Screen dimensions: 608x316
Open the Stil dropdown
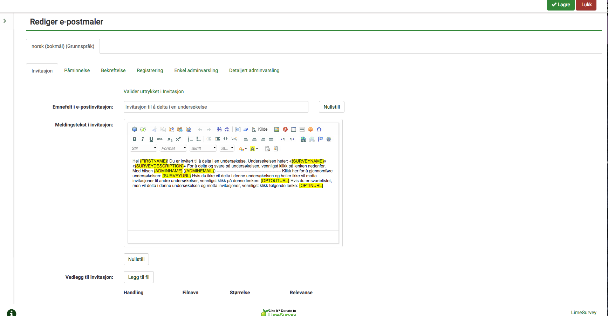pos(144,149)
